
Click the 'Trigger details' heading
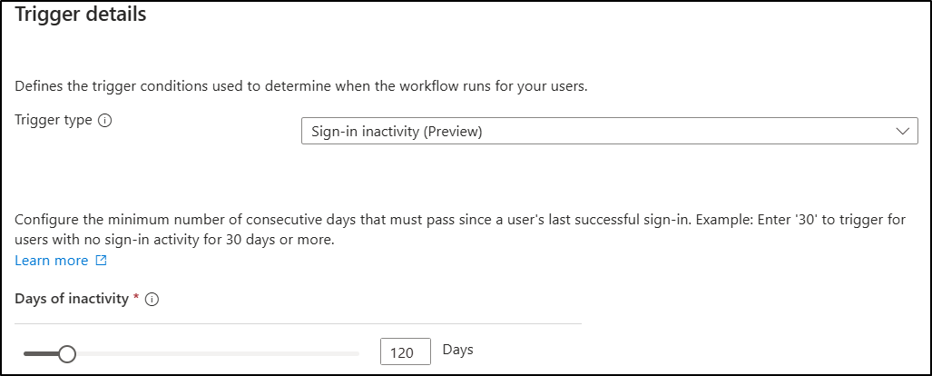coord(80,15)
